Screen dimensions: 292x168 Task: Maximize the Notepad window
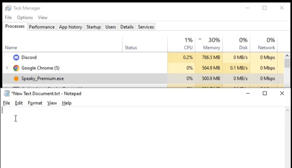coord(265,93)
